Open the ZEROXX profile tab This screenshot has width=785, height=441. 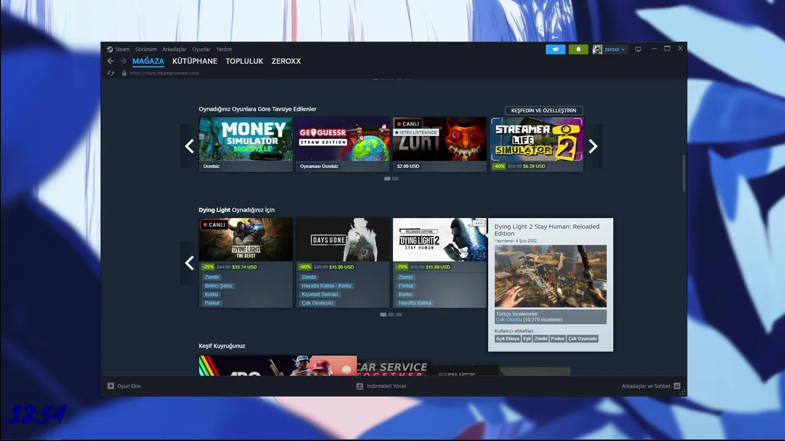[x=286, y=61]
